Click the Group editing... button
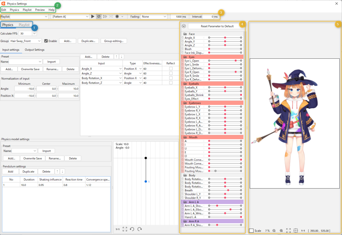This screenshot has width=342, height=235. click(x=114, y=41)
